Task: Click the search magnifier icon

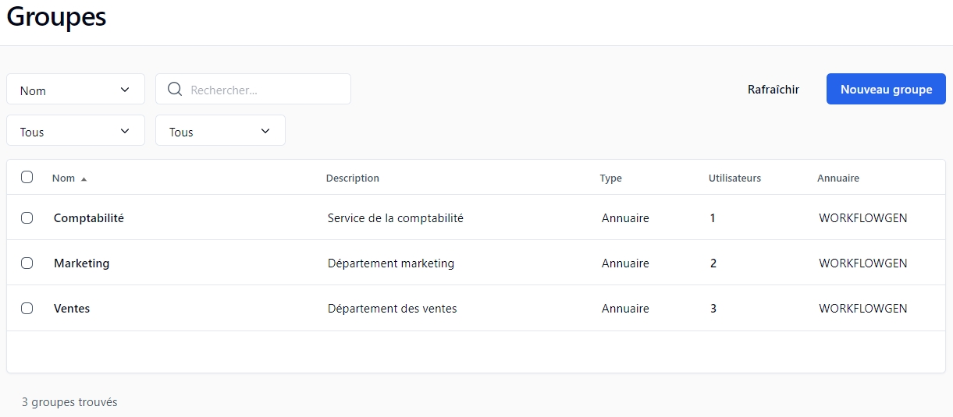Action: click(175, 90)
